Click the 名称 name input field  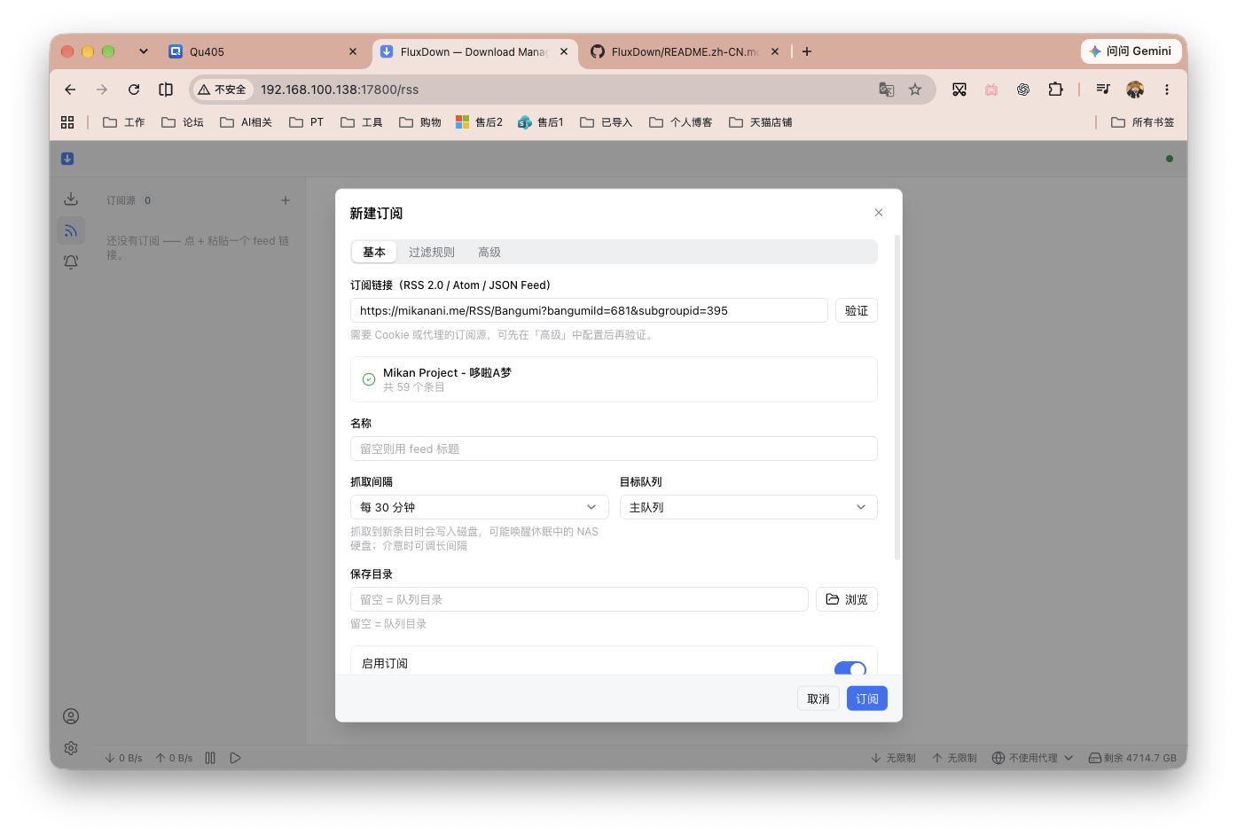pos(614,449)
